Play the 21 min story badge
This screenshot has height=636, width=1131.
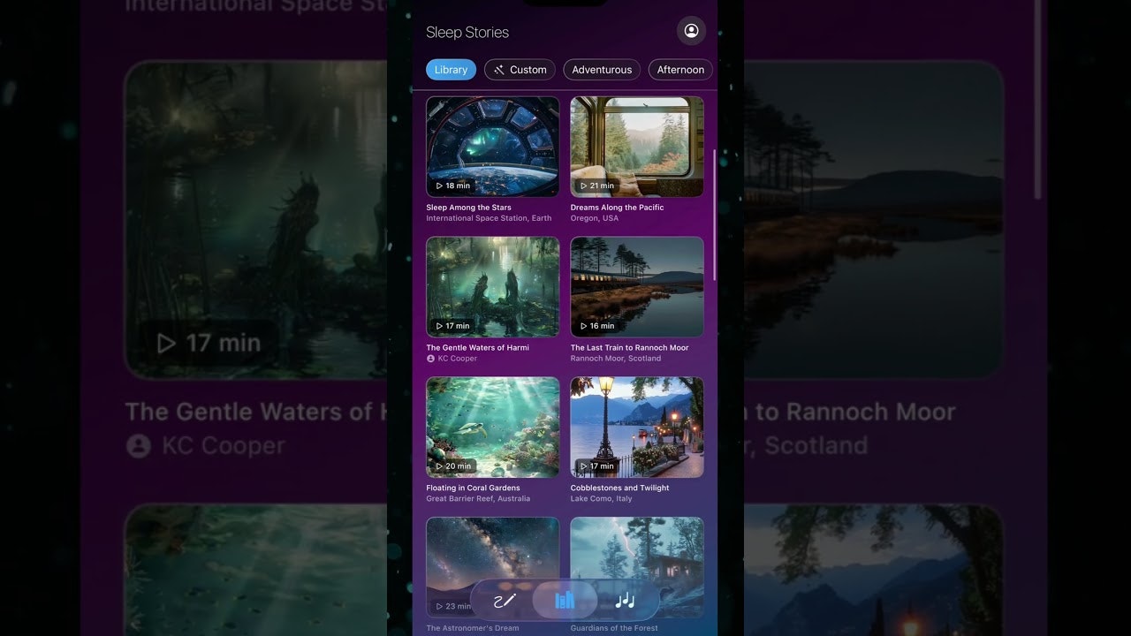(597, 185)
